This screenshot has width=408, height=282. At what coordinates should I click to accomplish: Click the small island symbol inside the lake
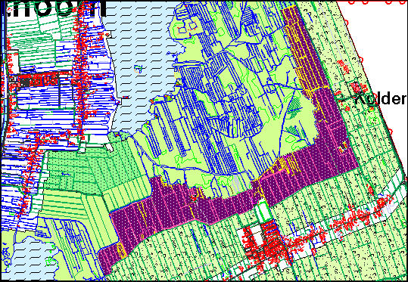coord(139,69)
